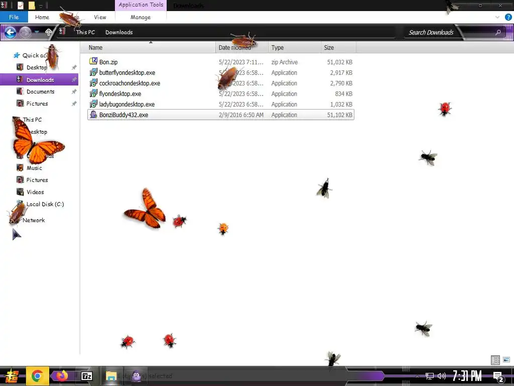Open quick access toolbar dropdown arrow
This screenshot has height=386, width=514.
coord(41,6)
